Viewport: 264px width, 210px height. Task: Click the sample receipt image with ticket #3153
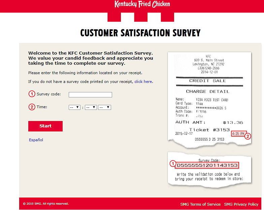point(209,100)
